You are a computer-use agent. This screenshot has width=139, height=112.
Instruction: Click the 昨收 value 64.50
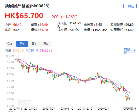pyautogui.click(x=17, y=30)
